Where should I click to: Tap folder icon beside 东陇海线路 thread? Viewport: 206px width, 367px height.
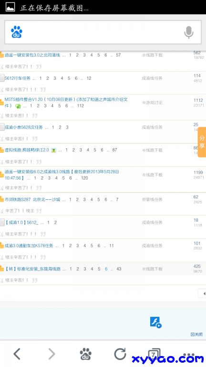pyautogui.click(x=2, y=269)
